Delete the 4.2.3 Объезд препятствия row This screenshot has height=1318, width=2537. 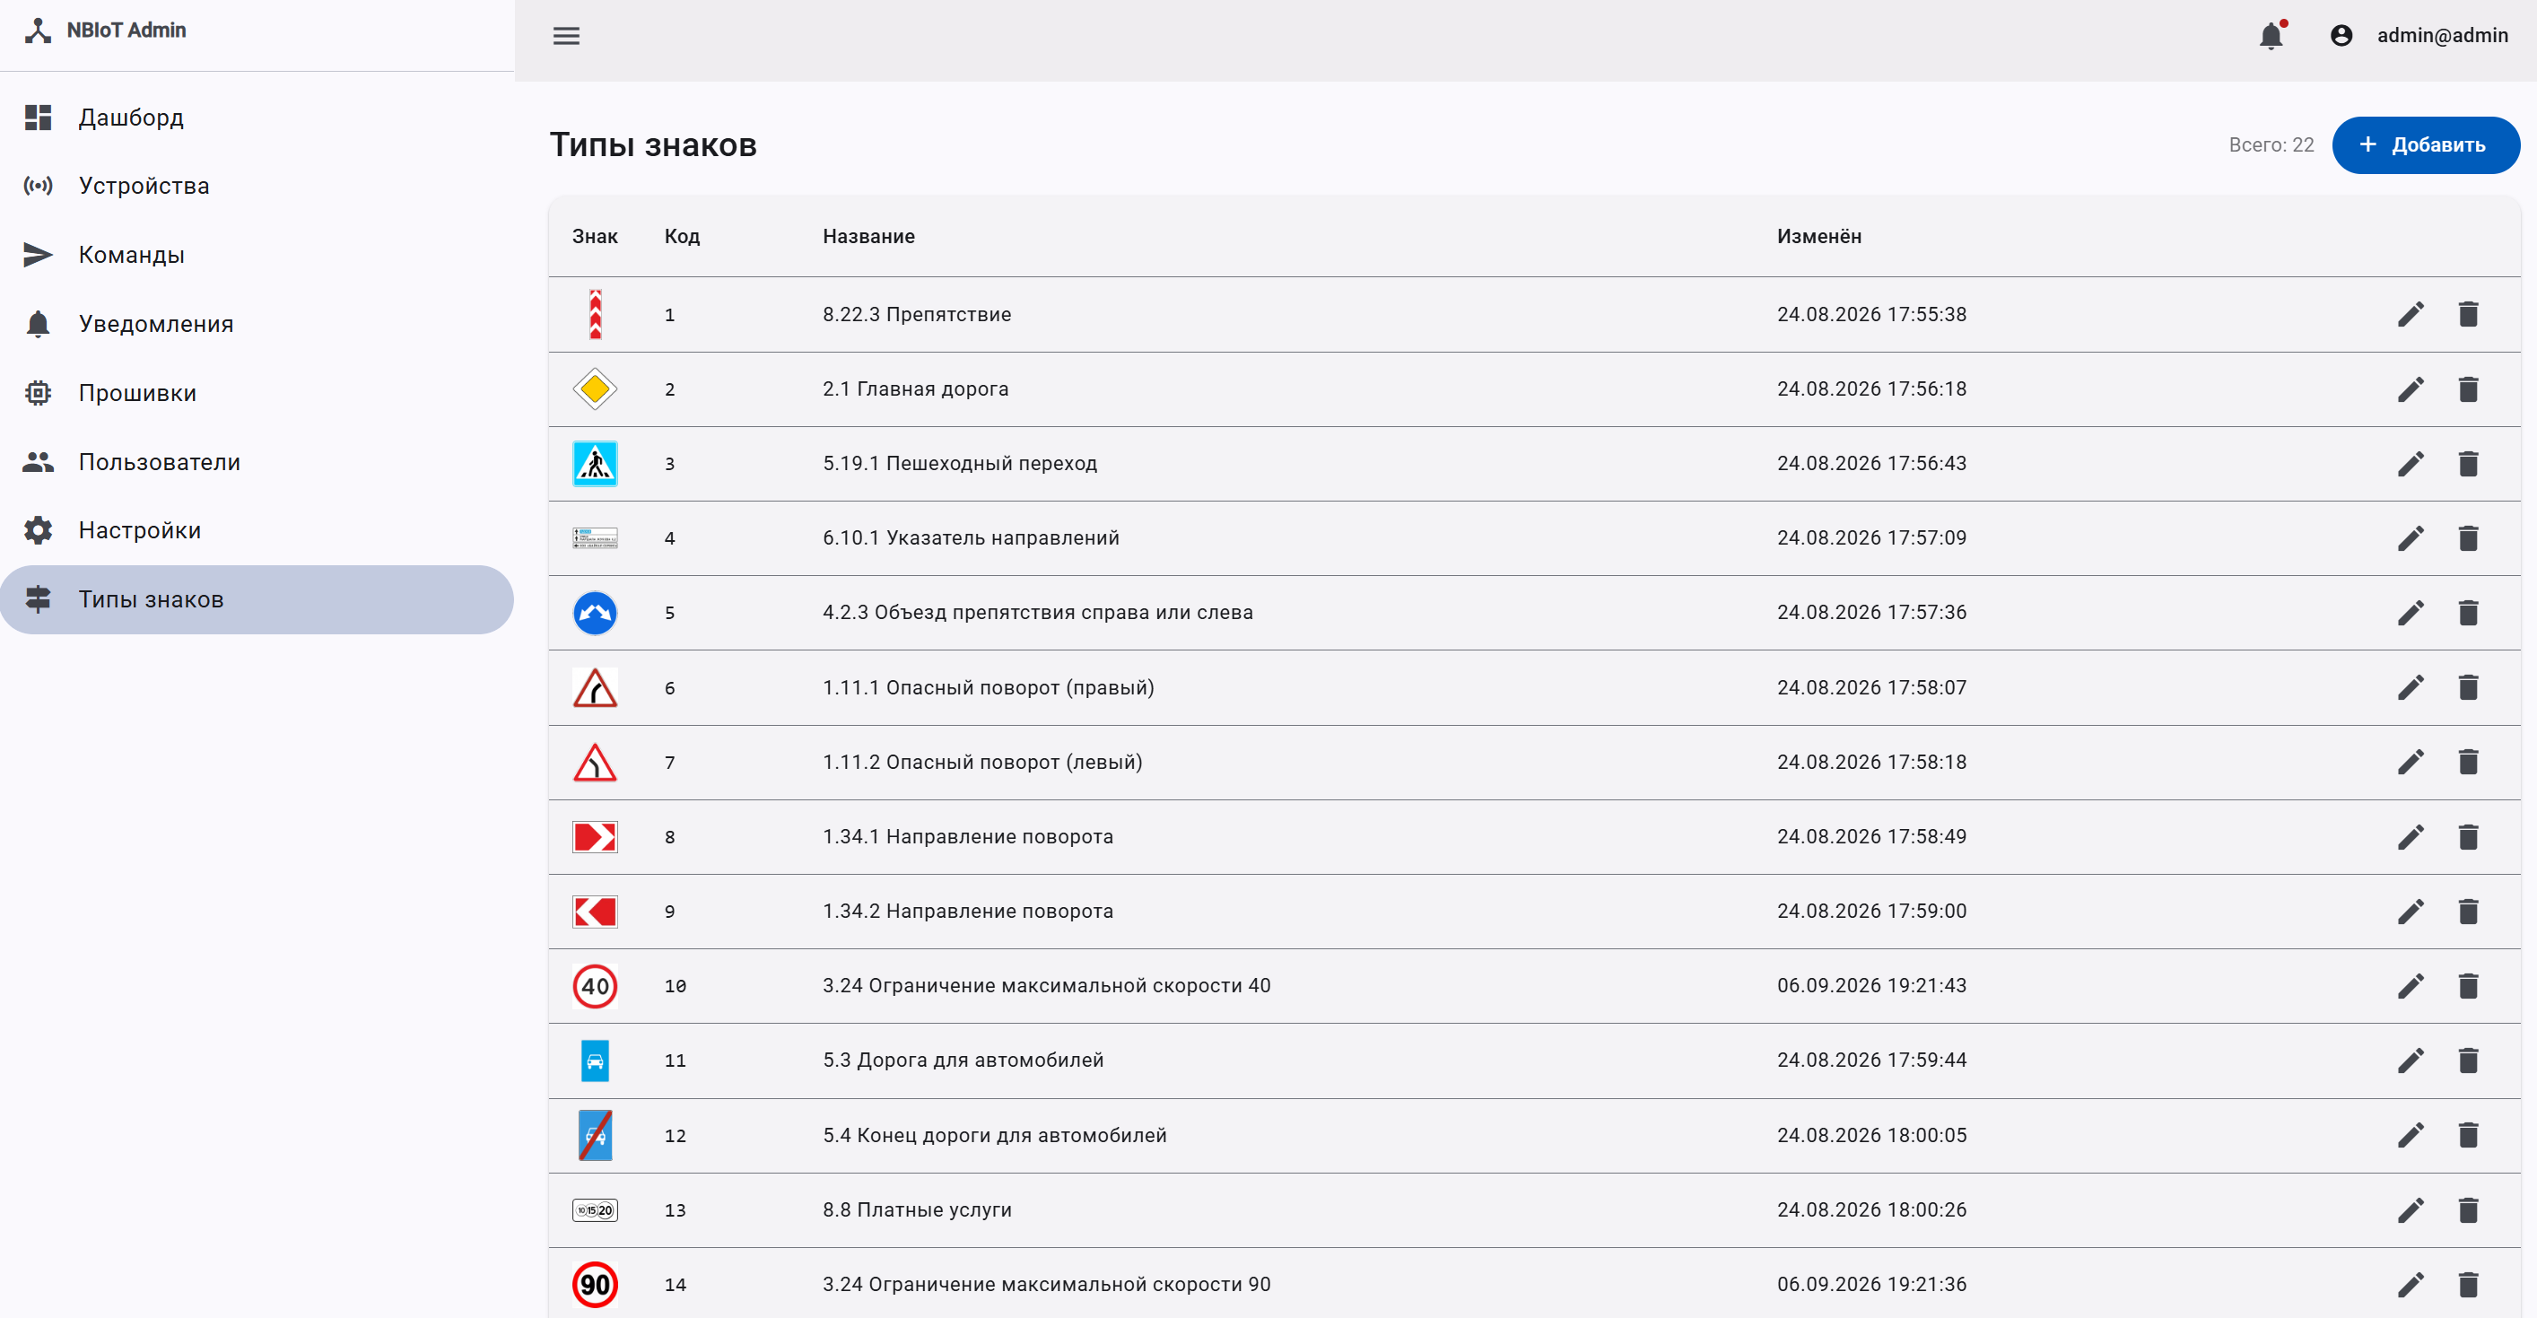tap(2467, 613)
